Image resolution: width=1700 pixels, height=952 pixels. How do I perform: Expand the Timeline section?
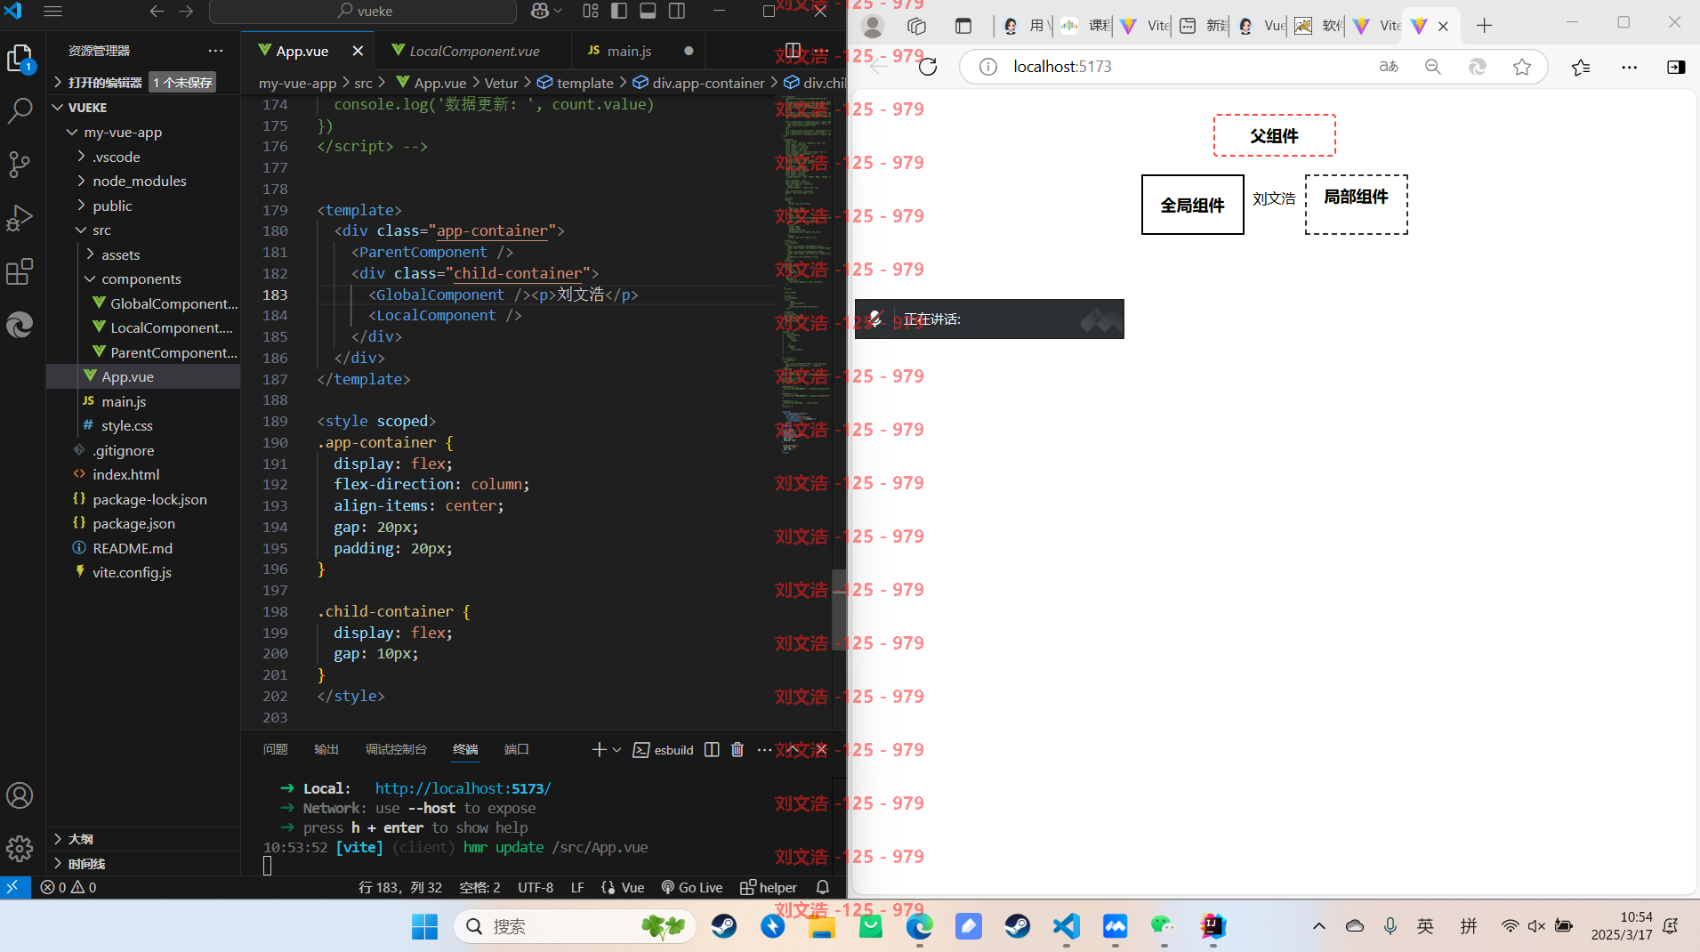click(x=143, y=864)
